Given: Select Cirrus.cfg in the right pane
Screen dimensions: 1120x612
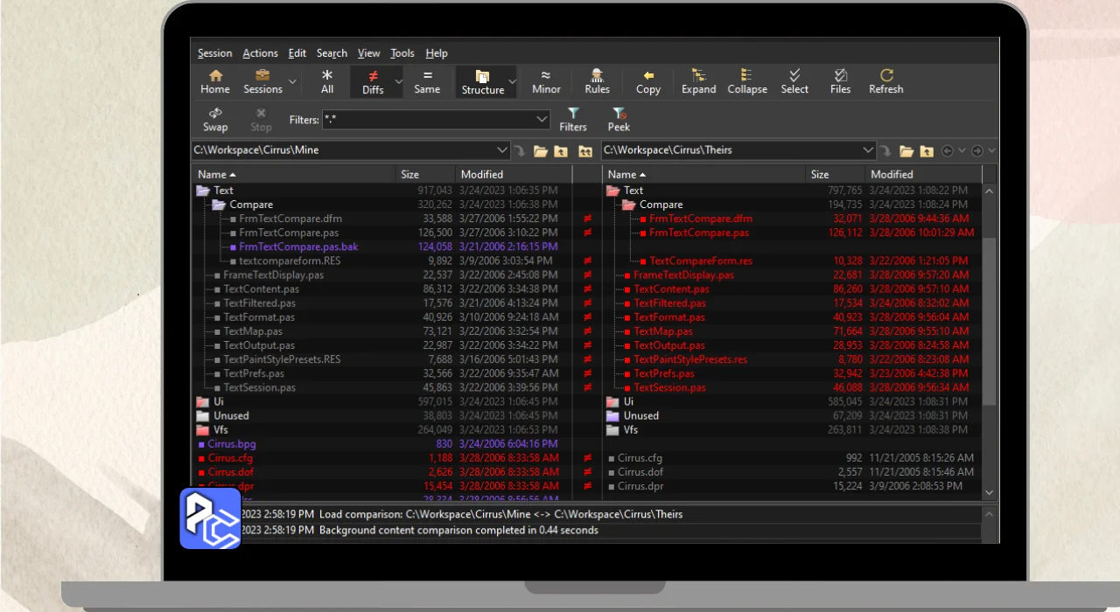Looking at the screenshot, I should (x=641, y=458).
